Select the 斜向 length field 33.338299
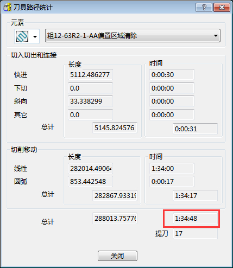This screenshot has width=233, height=268. [90, 101]
